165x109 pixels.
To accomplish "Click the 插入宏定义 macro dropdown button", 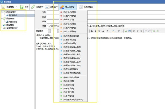I will (68, 7).
